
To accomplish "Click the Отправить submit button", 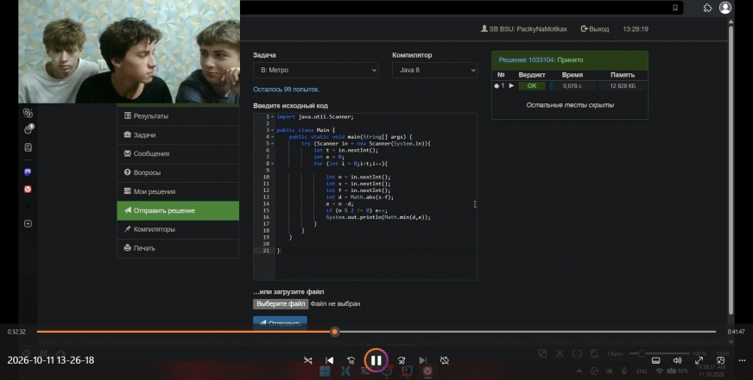I will (x=280, y=323).
